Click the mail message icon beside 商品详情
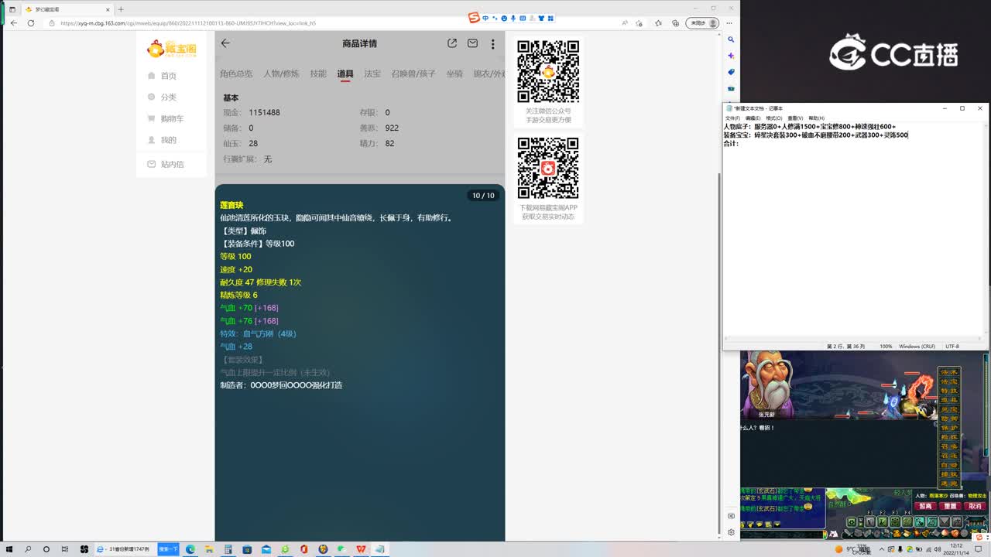 coord(472,43)
